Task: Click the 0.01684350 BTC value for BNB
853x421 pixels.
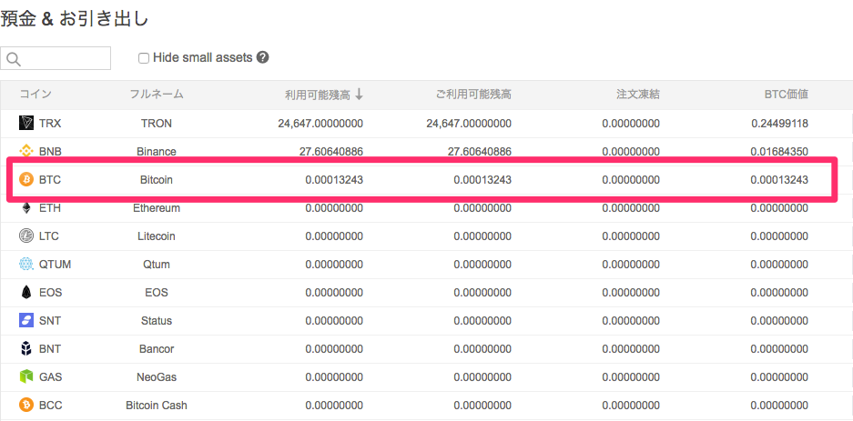Action: 779,152
